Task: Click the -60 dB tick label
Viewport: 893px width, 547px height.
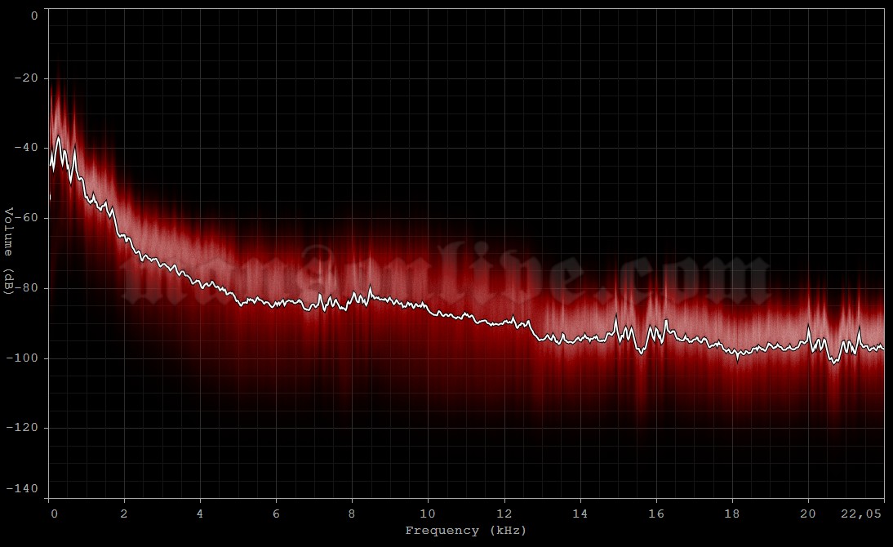Action: (x=27, y=218)
